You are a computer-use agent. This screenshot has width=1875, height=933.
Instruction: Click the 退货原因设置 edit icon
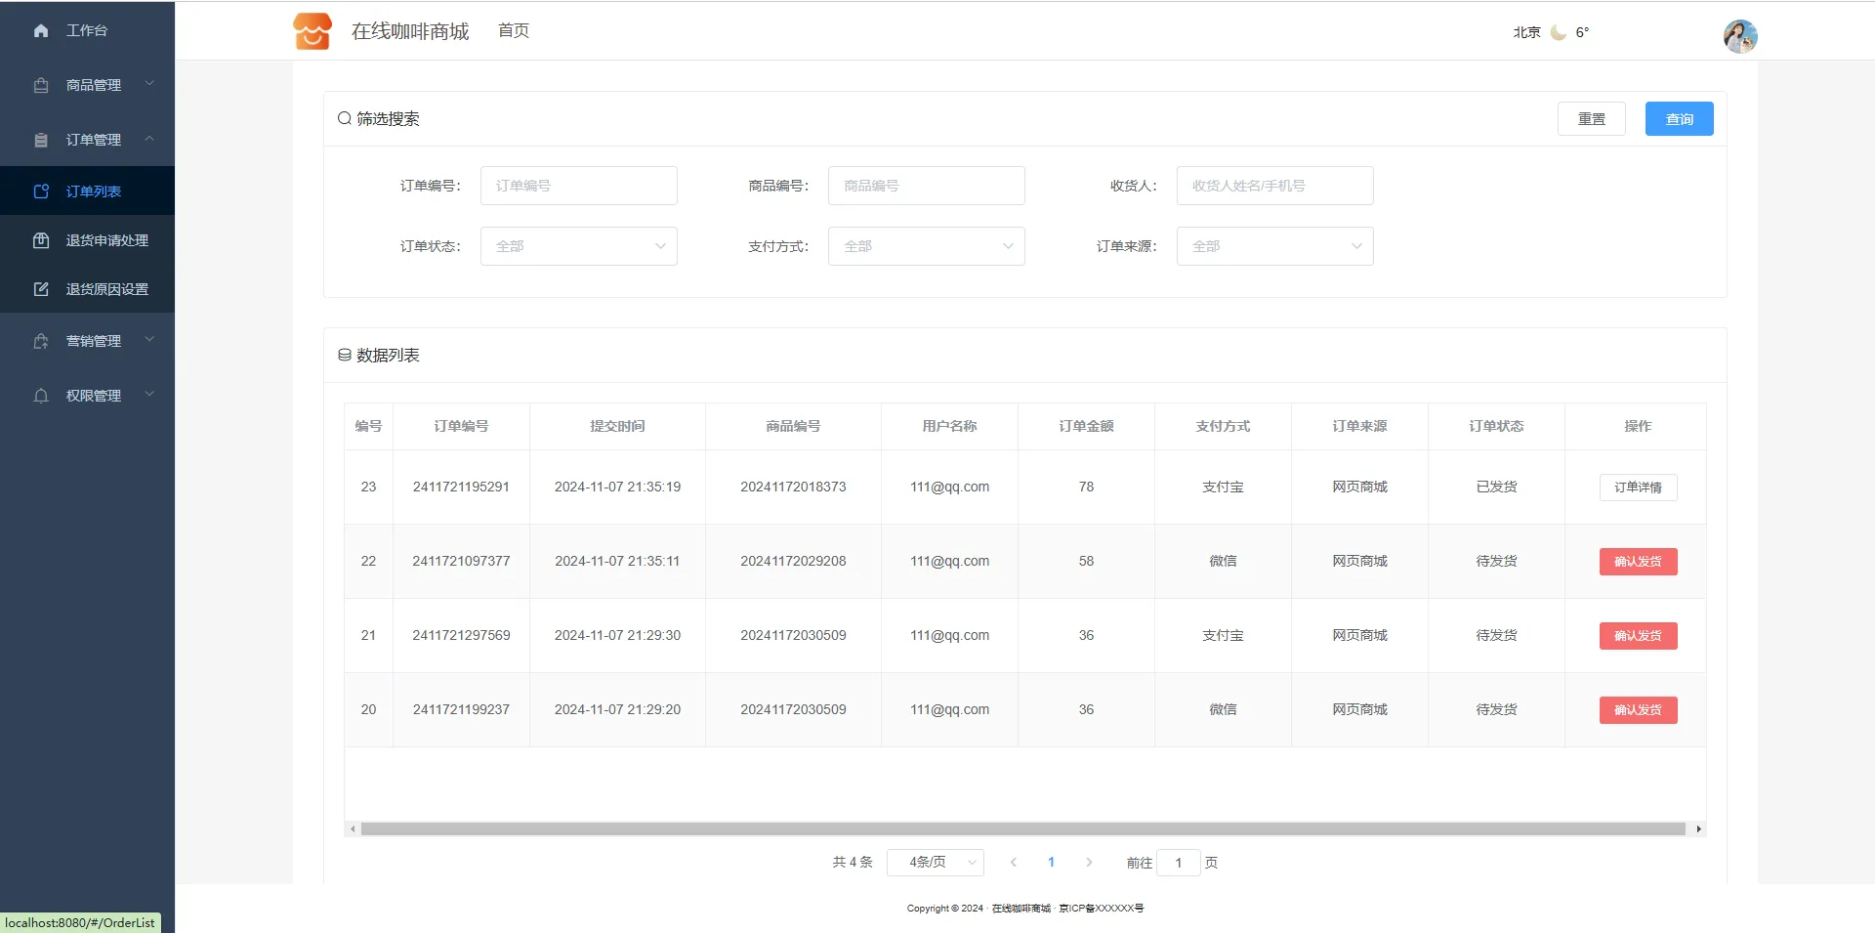[x=41, y=289]
